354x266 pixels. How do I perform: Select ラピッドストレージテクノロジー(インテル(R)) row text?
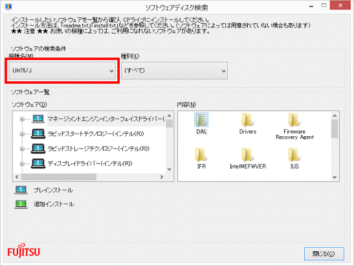tap(98, 148)
